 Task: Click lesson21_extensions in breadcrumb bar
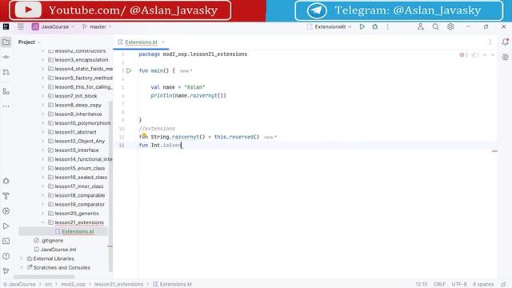pos(118,284)
